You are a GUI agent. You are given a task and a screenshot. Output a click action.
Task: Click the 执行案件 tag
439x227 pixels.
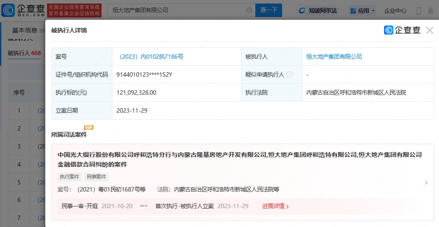point(69,177)
